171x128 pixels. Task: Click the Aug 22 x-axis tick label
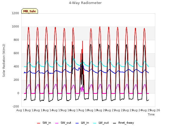[119, 110]
